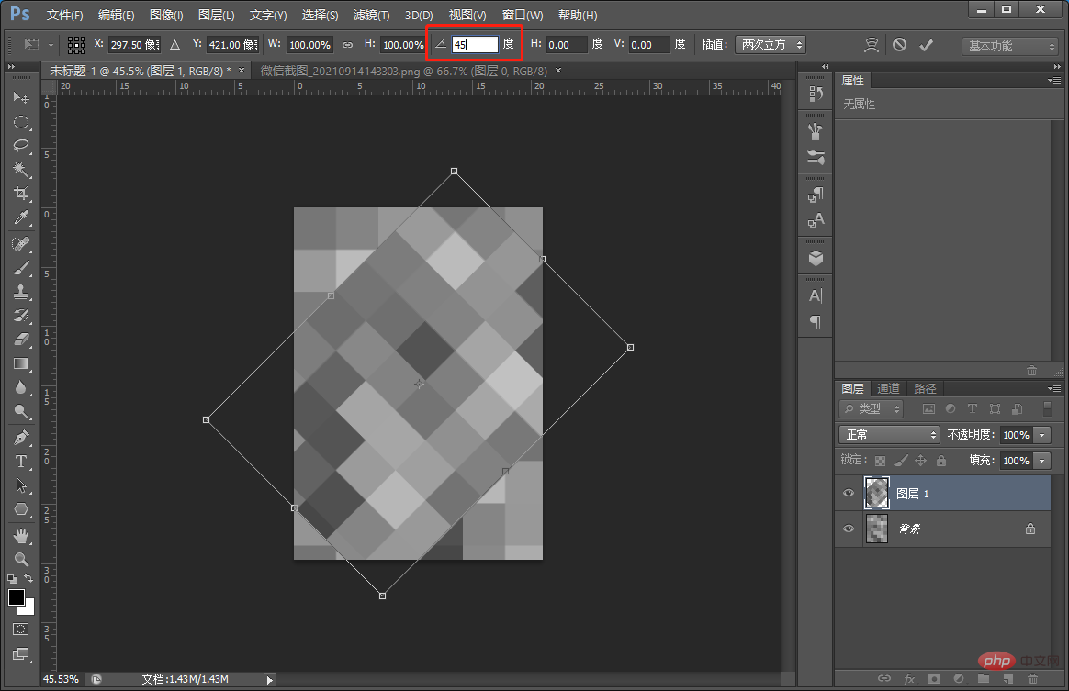Select the Hand tool
Screen dimensions: 1069x691
(21, 536)
